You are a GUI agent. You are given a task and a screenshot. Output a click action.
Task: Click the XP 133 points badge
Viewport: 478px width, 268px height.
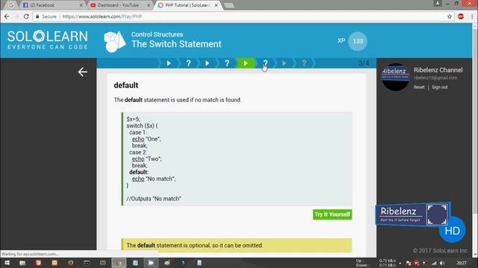[x=358, y=41]
